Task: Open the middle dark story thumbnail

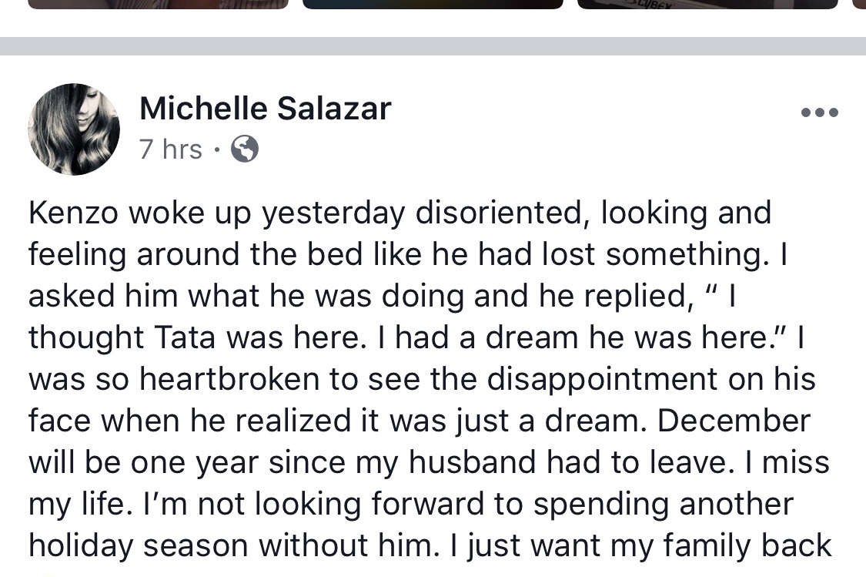Action: pos(433,5)
